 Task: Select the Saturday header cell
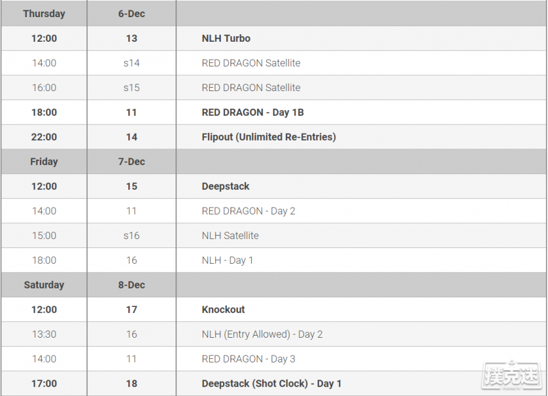[x=44, y=285]
